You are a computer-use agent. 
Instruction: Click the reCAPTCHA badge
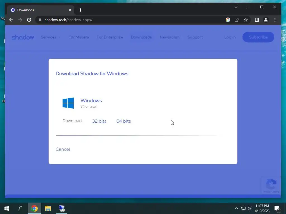tap(271, 185)
